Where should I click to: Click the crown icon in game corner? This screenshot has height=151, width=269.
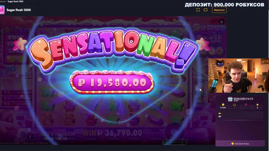[221, 22]
